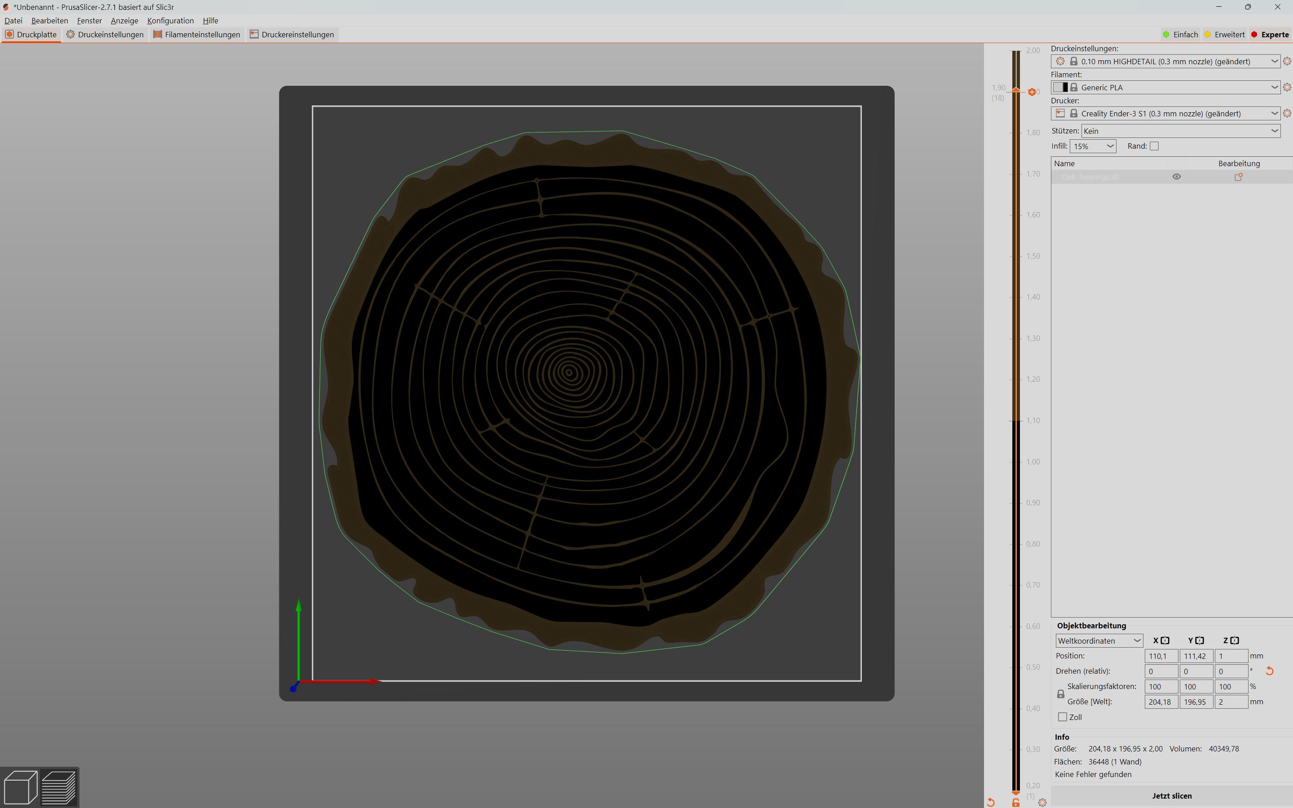Toggle the scale factor lock icon
The image size is (1293, 808).
(x=1060, y=694)
